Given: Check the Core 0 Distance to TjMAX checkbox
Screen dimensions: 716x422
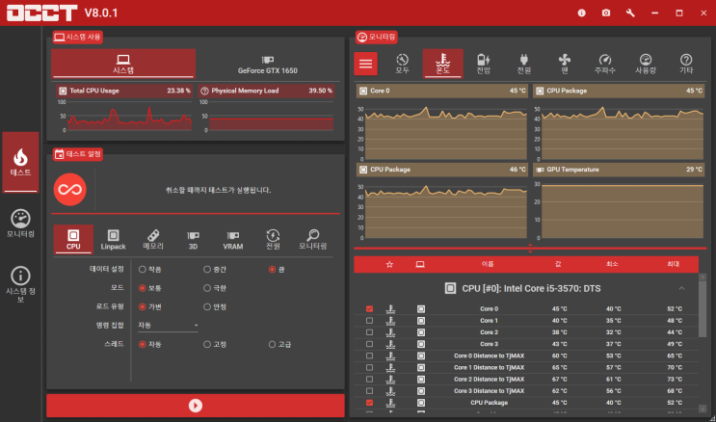Looking at the screenshot, I should (369, 356).
